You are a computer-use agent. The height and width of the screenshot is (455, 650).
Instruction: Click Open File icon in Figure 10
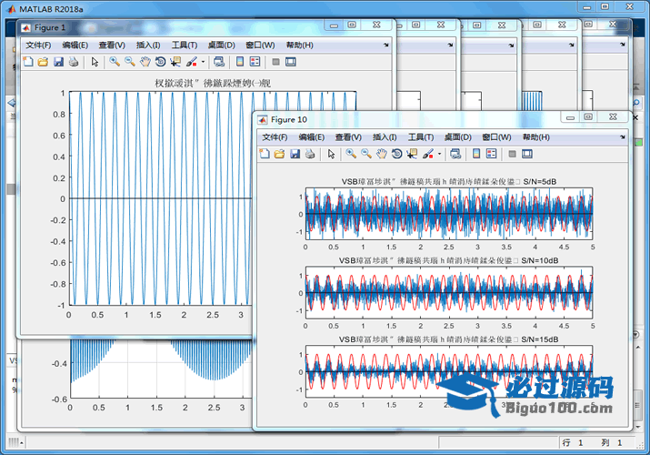(279, 154)
